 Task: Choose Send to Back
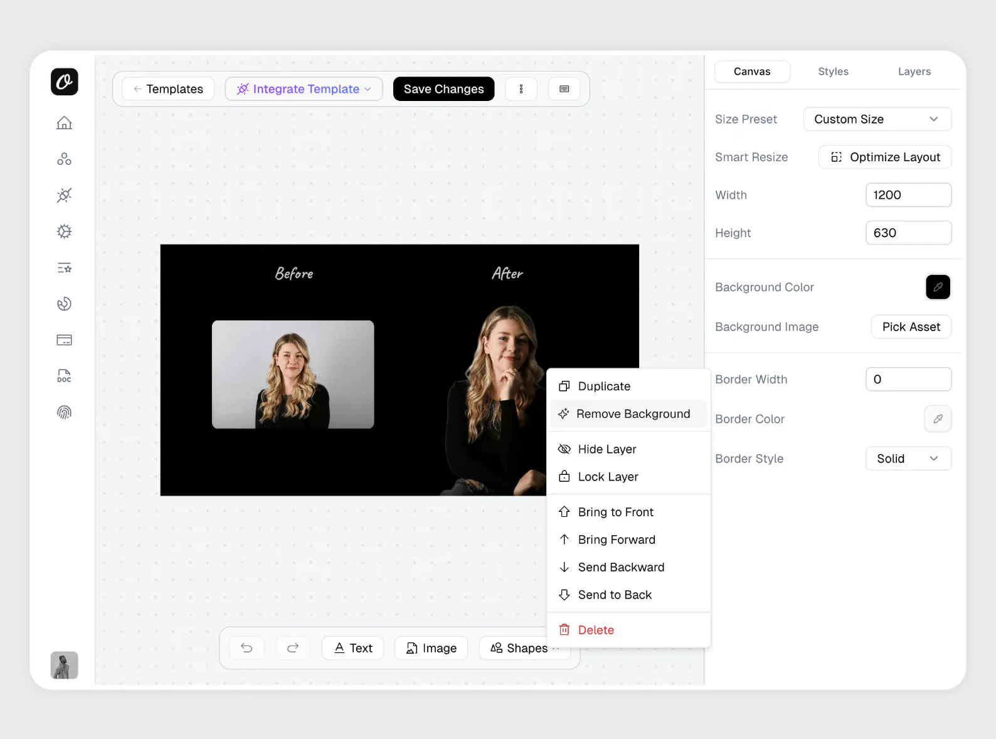click(628, 595)
